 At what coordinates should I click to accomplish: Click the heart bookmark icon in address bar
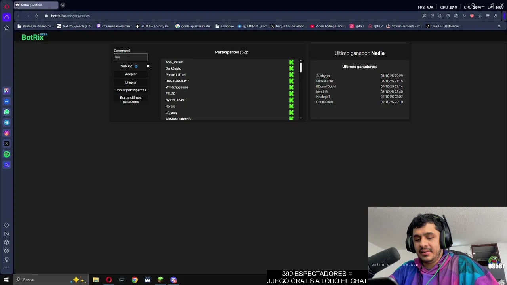472,16
